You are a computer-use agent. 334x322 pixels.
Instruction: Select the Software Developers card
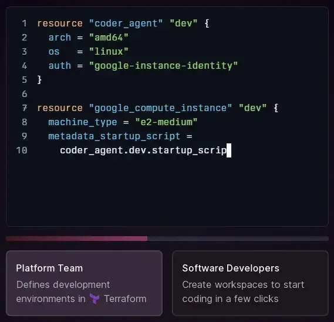(x=250, y=283)
